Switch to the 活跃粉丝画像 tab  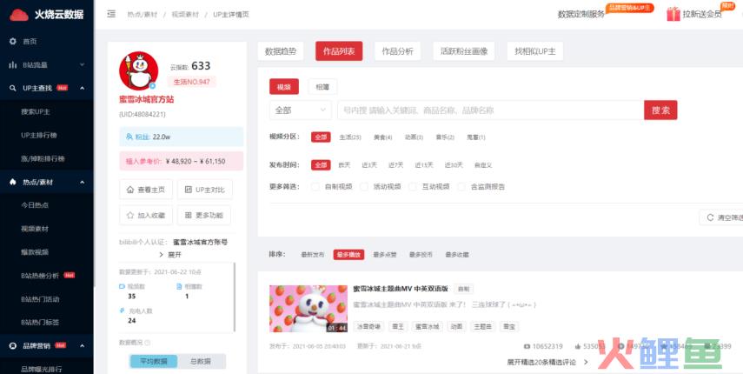[x=464, y=51]
